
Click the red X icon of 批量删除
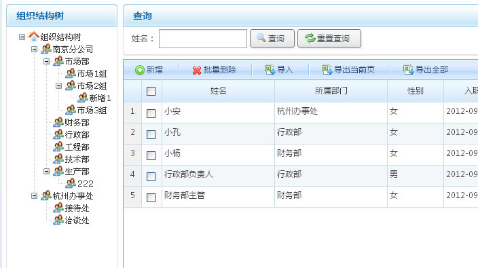click(197, 71)
